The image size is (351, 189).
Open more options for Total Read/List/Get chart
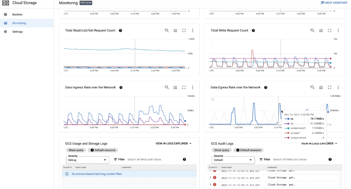coord(193,30)
